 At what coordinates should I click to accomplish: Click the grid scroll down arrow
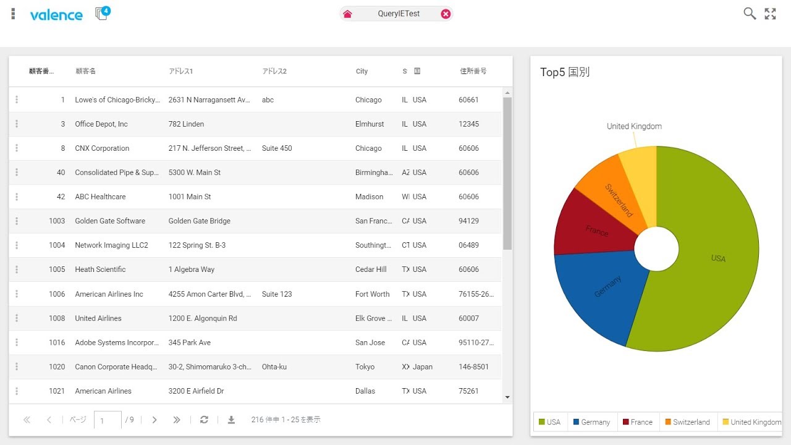pos(507,397)
